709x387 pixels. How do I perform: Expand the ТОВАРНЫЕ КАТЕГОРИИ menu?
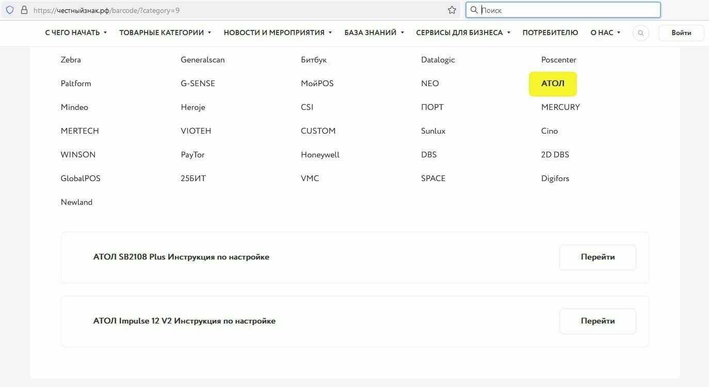coord(165,33)
